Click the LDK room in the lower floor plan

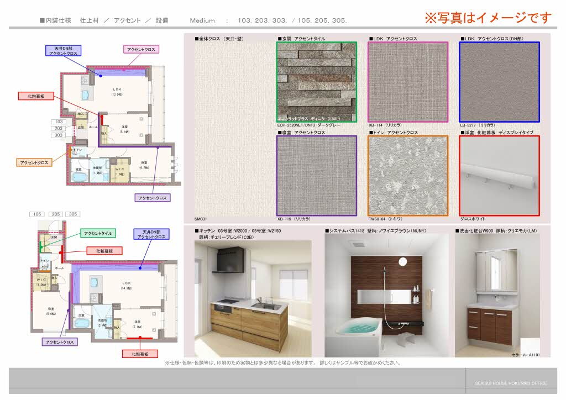(127, 286)
